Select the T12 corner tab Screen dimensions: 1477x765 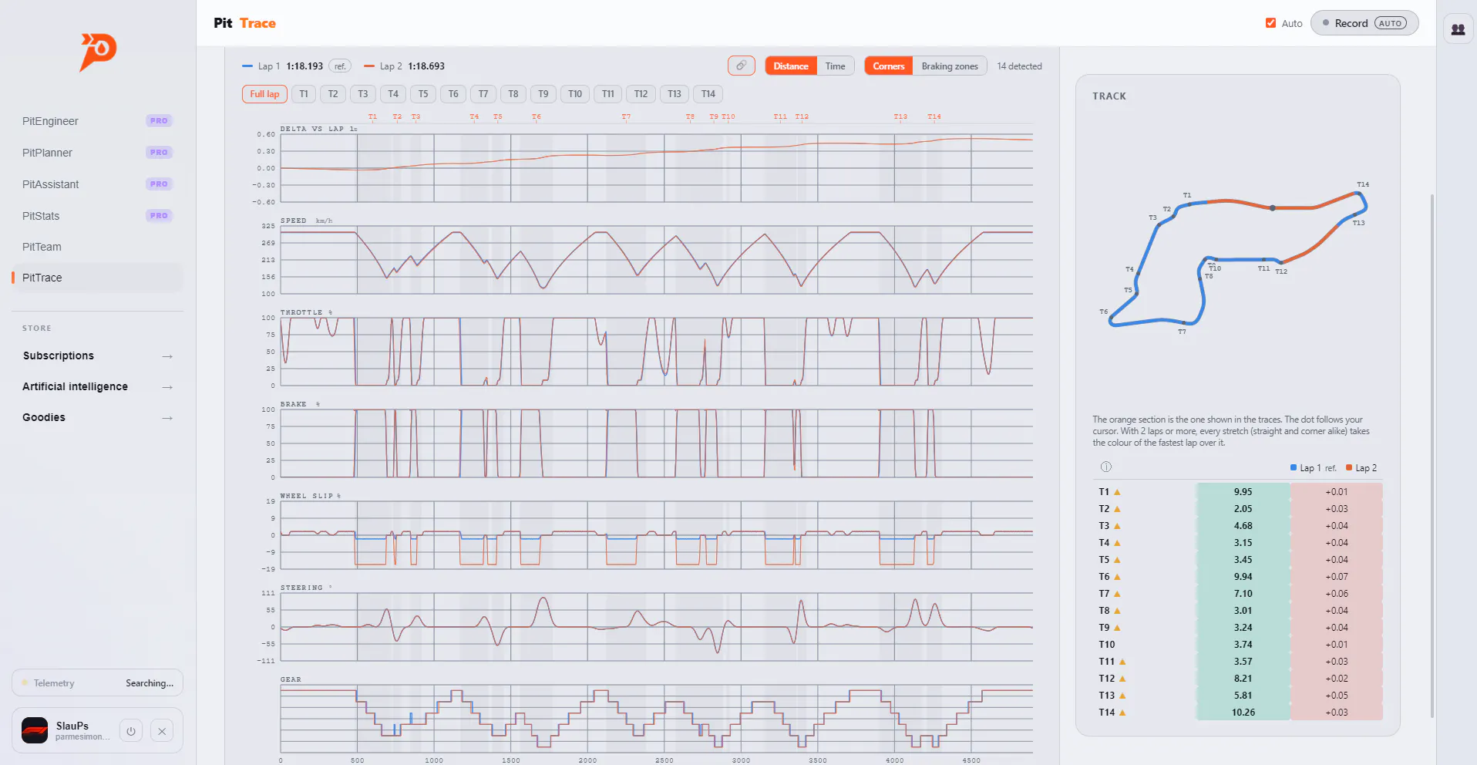click(641, 94)
